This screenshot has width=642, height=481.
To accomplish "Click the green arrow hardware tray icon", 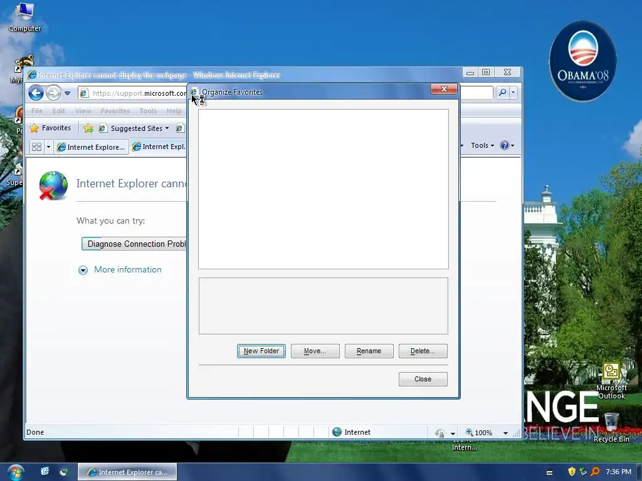I will pyautogui.click(x=583, y=472).
